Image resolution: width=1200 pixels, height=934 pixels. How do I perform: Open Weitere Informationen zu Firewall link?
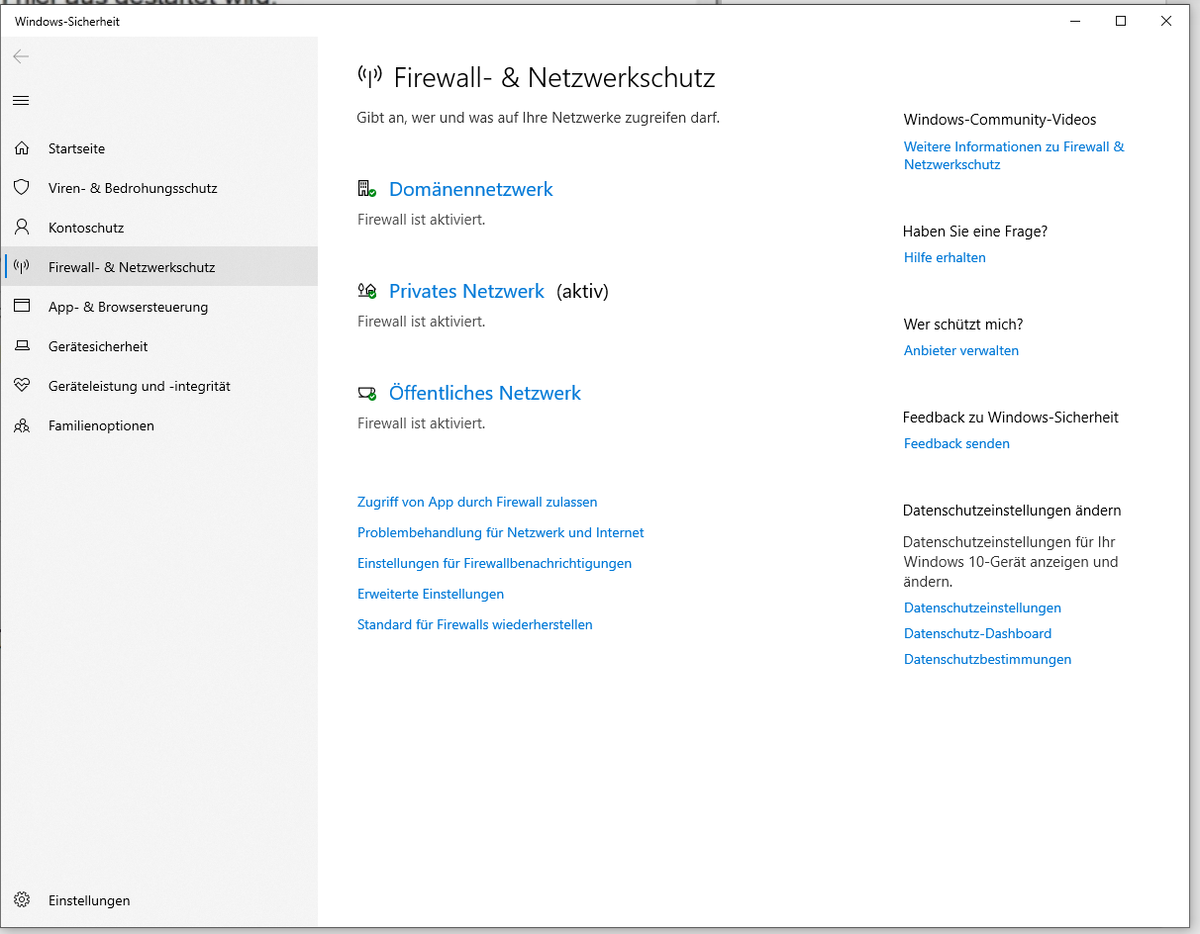(x=1014, y=155)
